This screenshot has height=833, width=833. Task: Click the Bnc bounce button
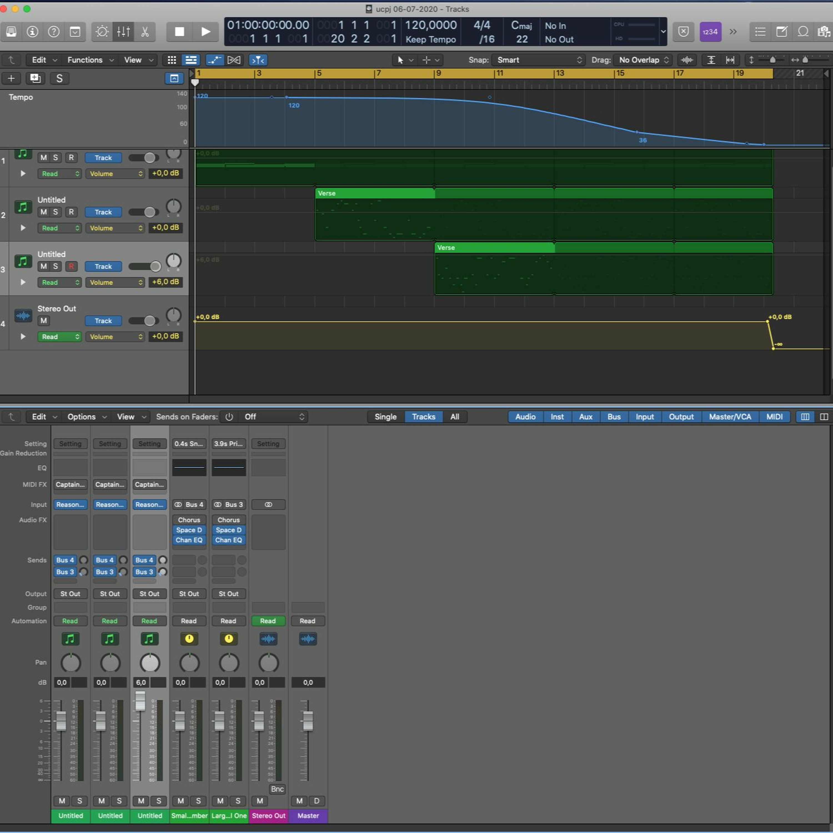277,789
